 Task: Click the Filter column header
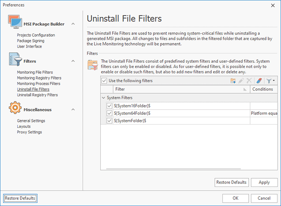pyautogui.click(x=181, y=89)
